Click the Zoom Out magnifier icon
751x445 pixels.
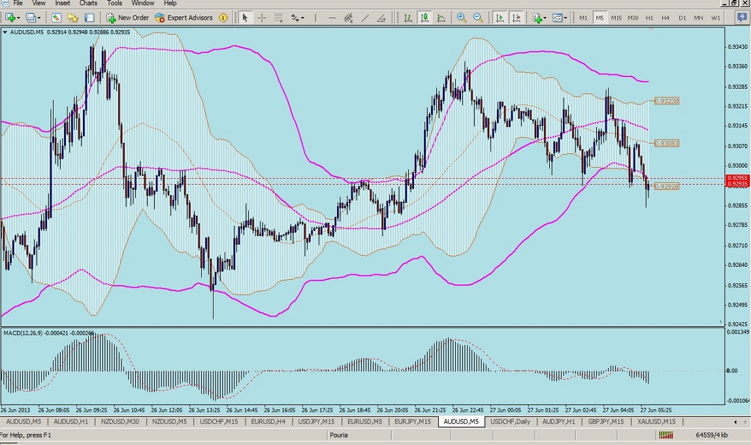tap(478, 18)
